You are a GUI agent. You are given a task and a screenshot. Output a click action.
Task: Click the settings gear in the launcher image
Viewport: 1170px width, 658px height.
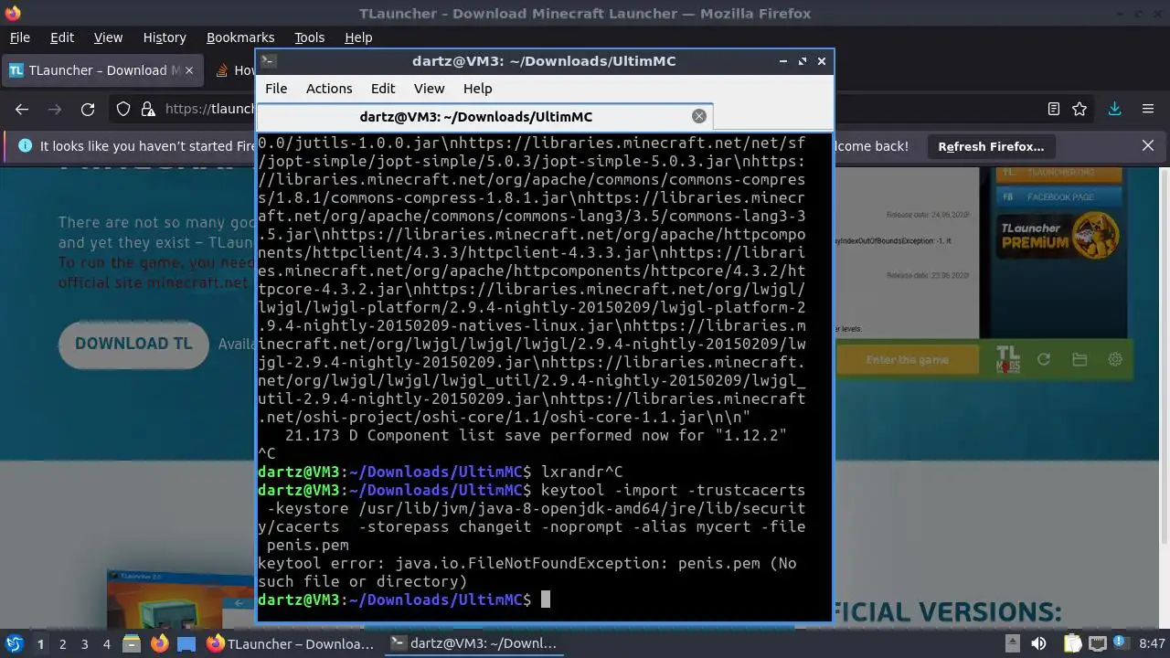[1115, 360]
